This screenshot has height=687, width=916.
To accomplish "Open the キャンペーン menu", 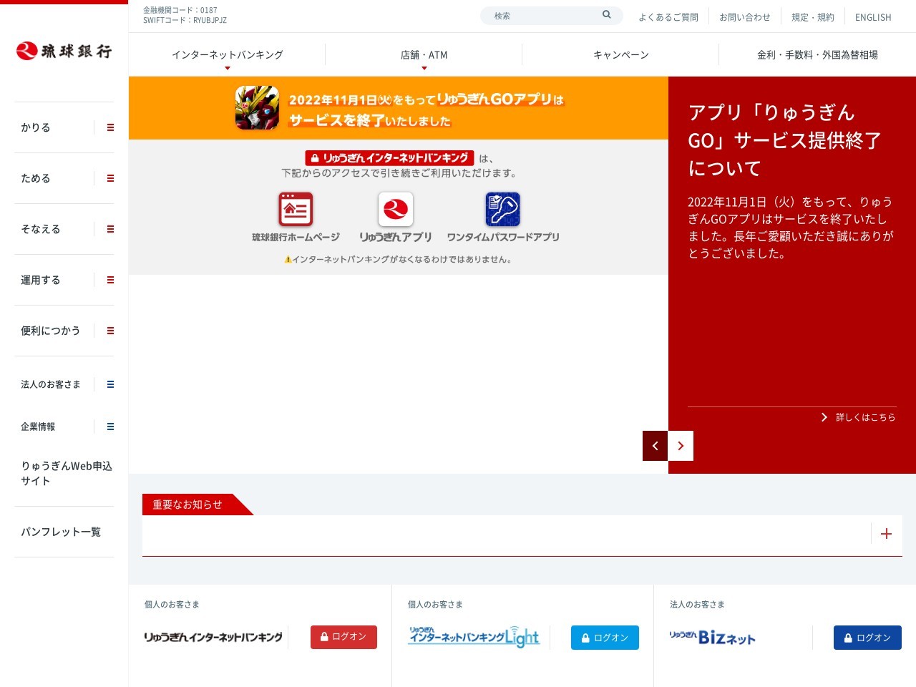I will point(620,55).
